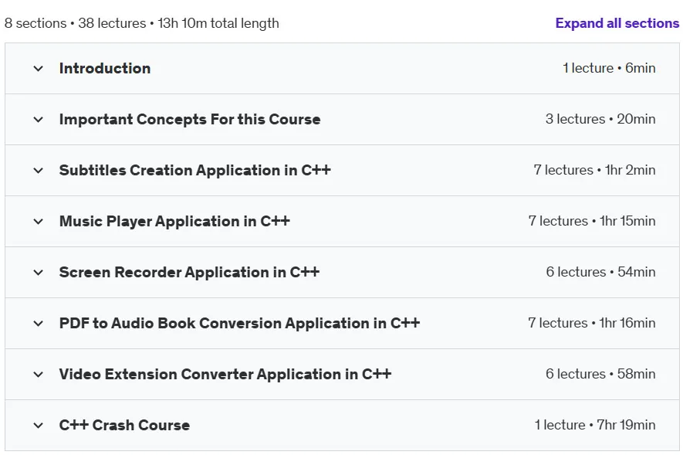Expand C++ Crash Course chevron
Image resolution: width=683 pixels, height=455 pixels.
click(x=39, y=426)
